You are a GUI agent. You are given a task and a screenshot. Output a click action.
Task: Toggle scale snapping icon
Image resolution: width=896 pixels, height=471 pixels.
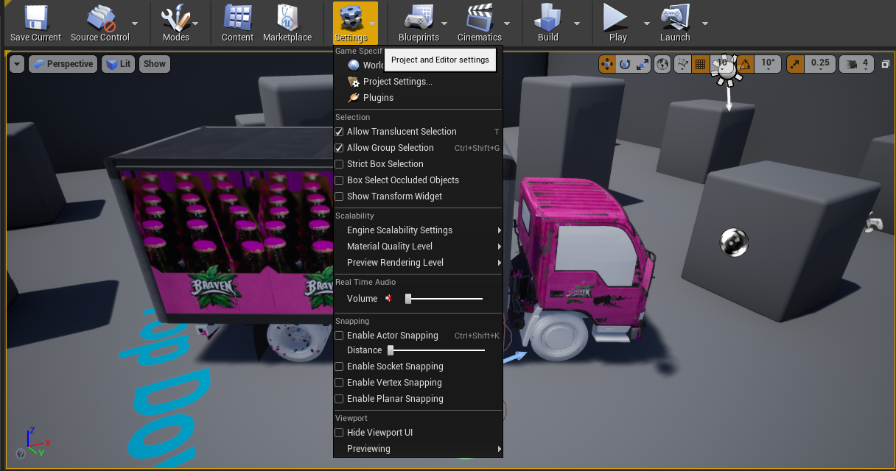(x=795, y=64)
